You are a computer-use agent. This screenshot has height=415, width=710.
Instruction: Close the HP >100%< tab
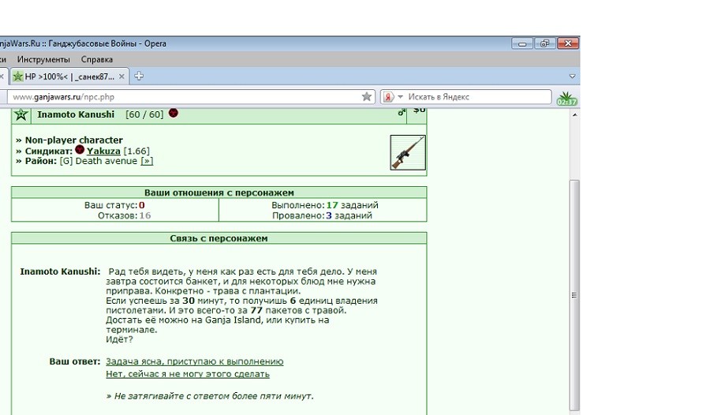[121, 77]
